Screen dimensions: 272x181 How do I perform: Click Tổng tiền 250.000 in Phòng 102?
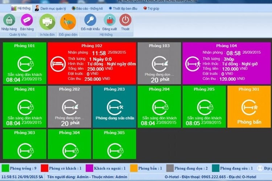[90, 69]
